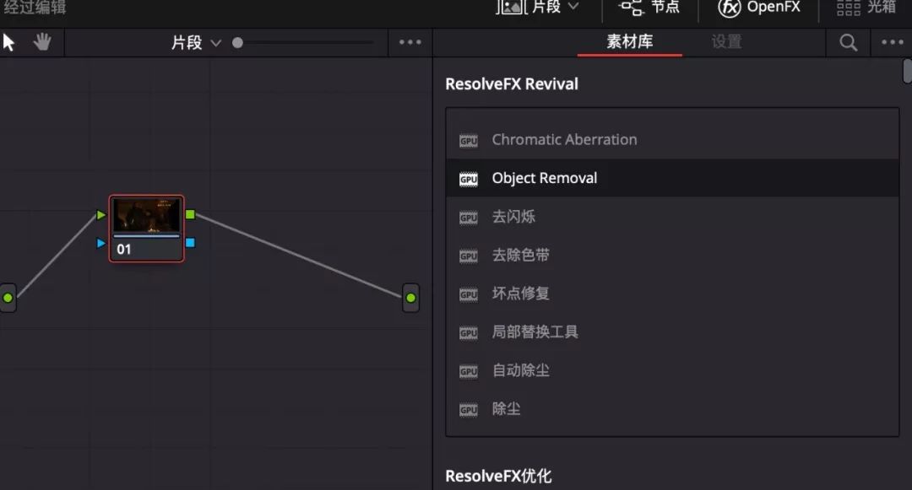Click node 01's green square RGB output
The height and width of the screenshot is (490, 912).
coord(190,214)
